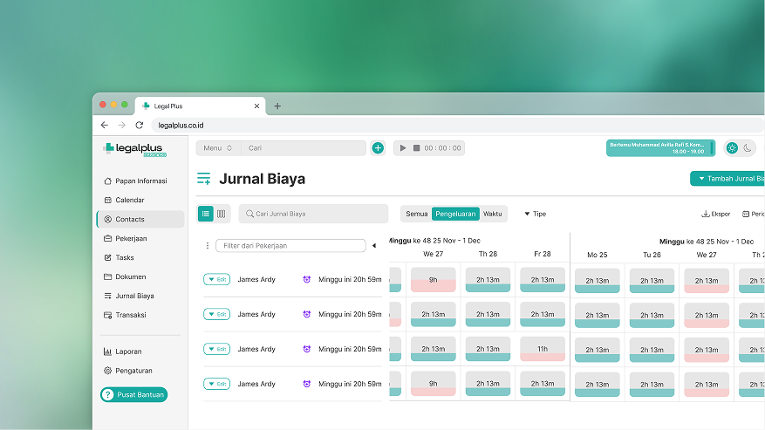Enable dark mode with moon icon
765x430 pixels.
[748, 148]
